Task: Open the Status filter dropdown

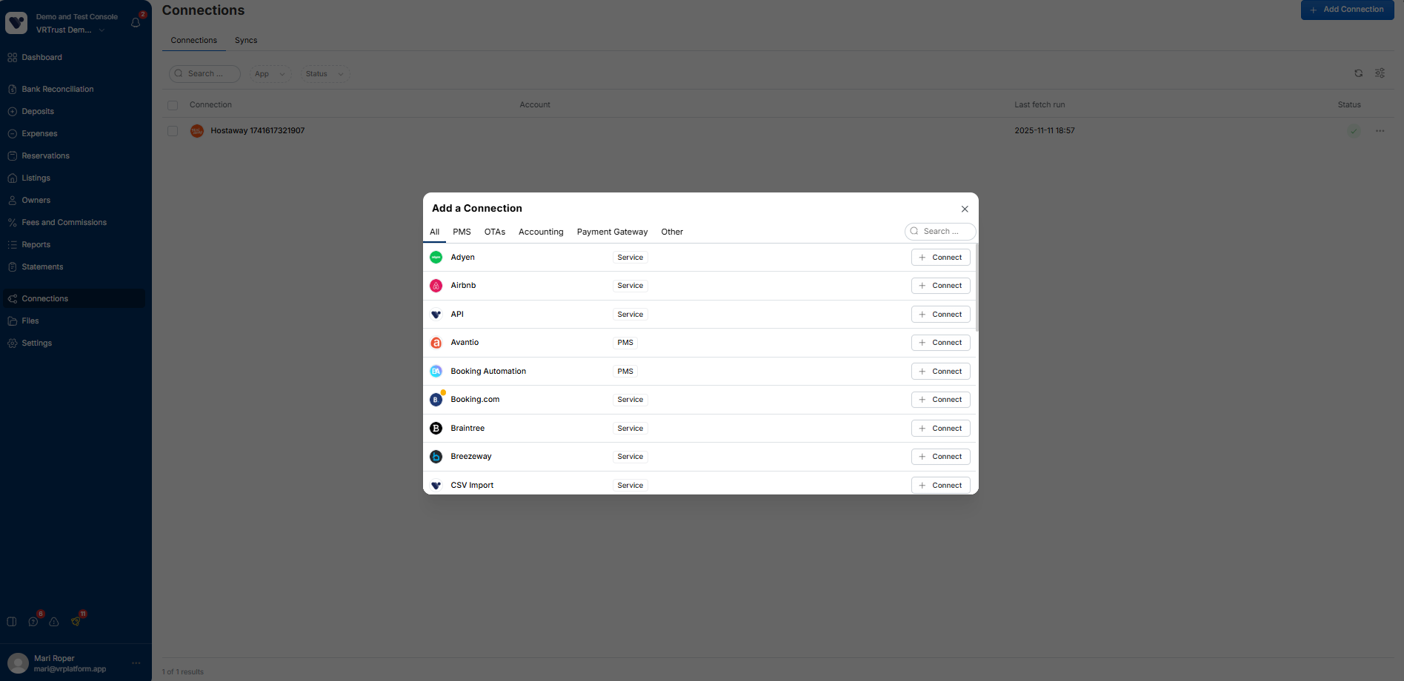Action: (x=325, y=74)
